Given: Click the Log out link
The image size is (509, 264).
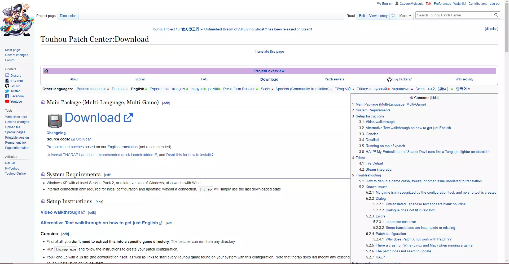Looking at the screenshot, I should click(495, 4).
